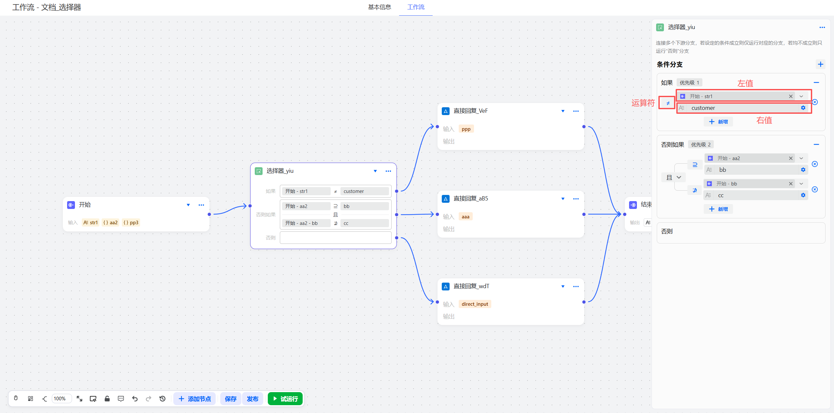
Task: Click the 100% zoom level field
Action: pos(61,398)
